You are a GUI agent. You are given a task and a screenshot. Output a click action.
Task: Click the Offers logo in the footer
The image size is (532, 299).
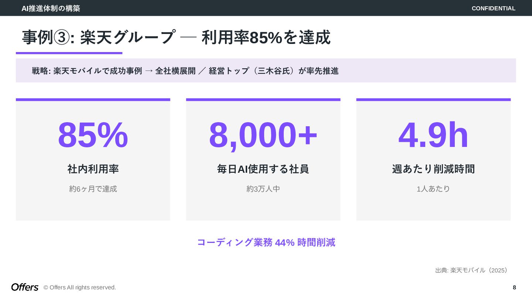[25, 287]
